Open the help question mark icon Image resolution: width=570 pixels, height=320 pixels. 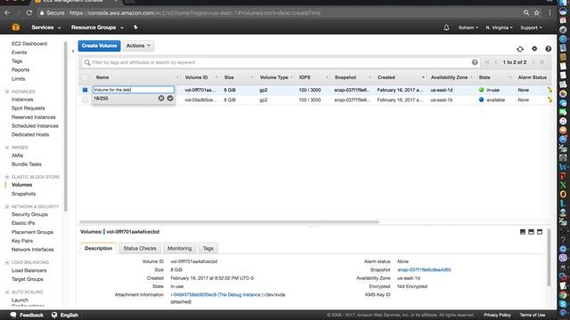[x=549, y=49]
